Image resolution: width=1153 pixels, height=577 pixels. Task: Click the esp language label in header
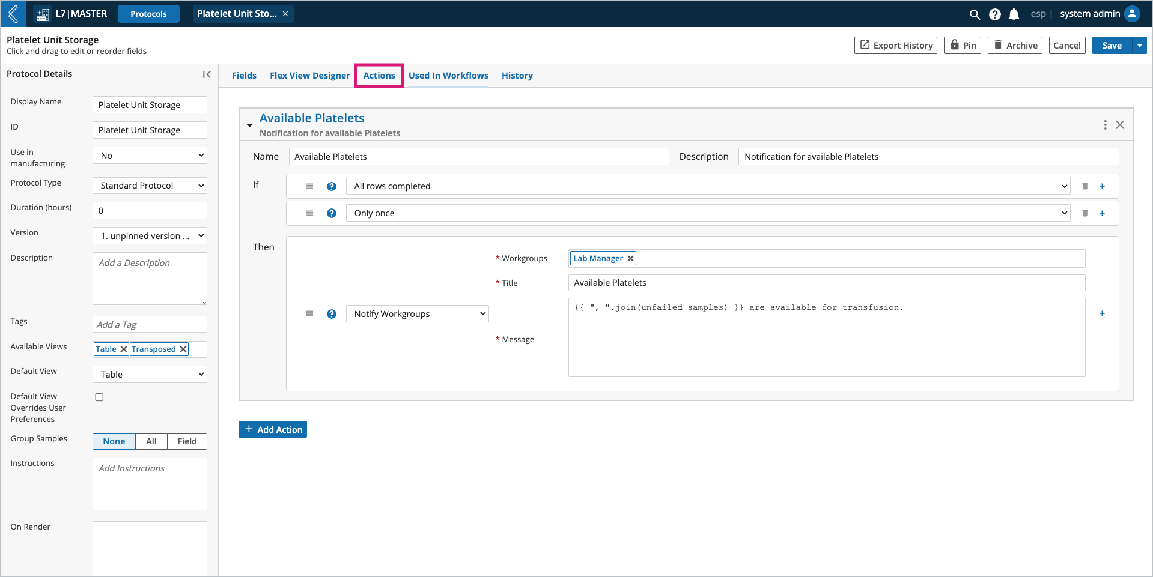(1038, 14)
